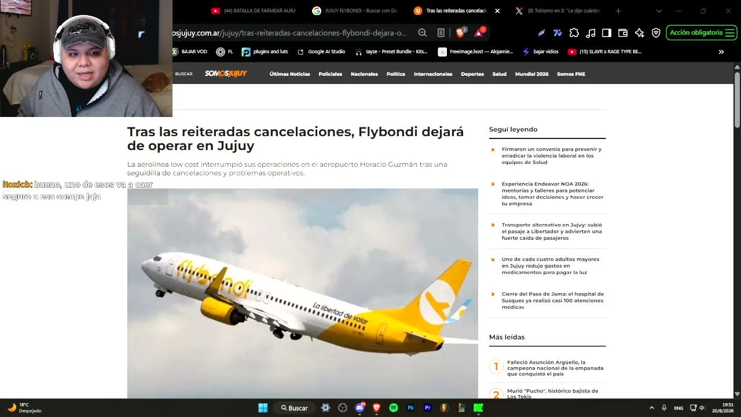
Task: Open Discord from the taskbar
Action: pyautogui.click(x=360, y=408)
